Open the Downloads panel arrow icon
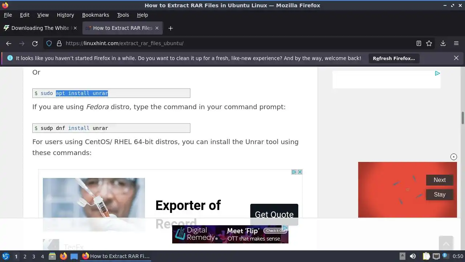This screenshot has height=262, width=465. pos(443,43)
